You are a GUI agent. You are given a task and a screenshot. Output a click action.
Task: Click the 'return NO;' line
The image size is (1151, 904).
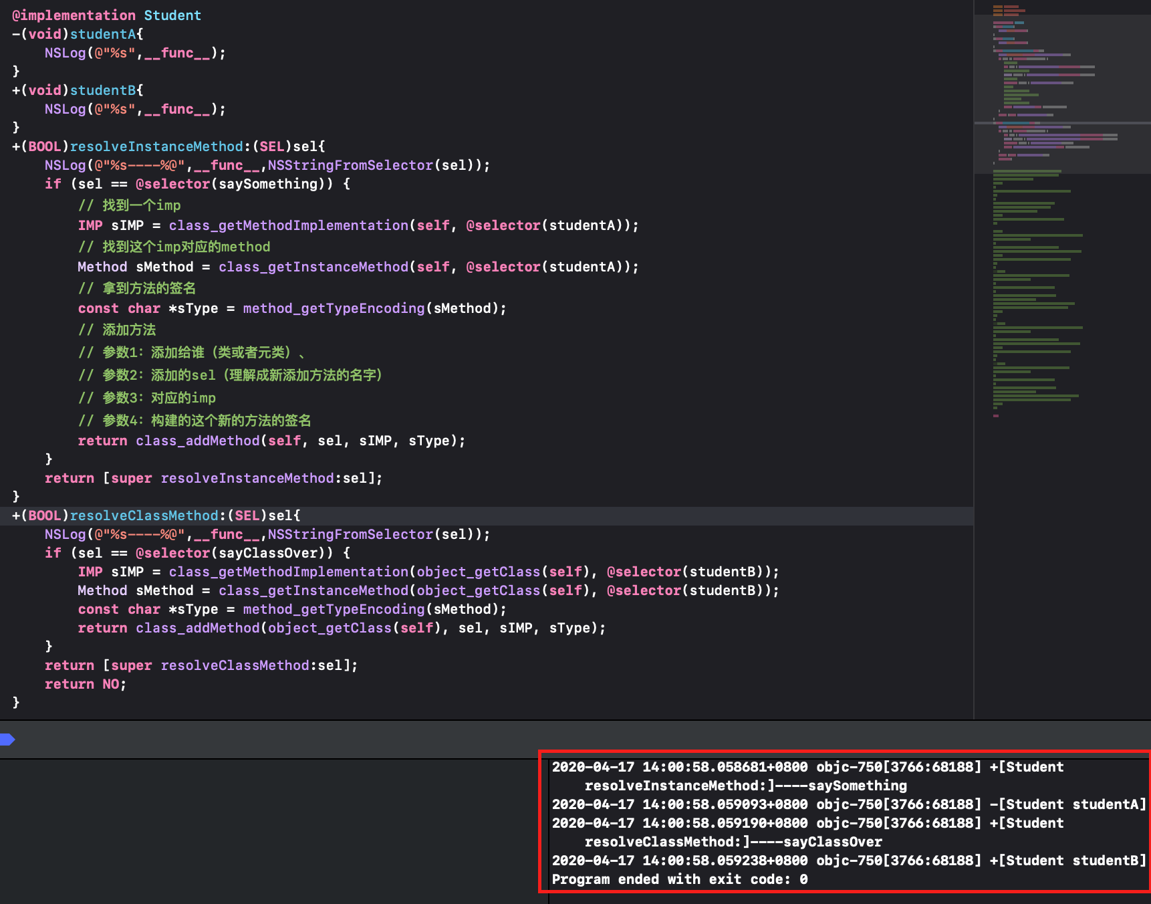tap(86, 684)
